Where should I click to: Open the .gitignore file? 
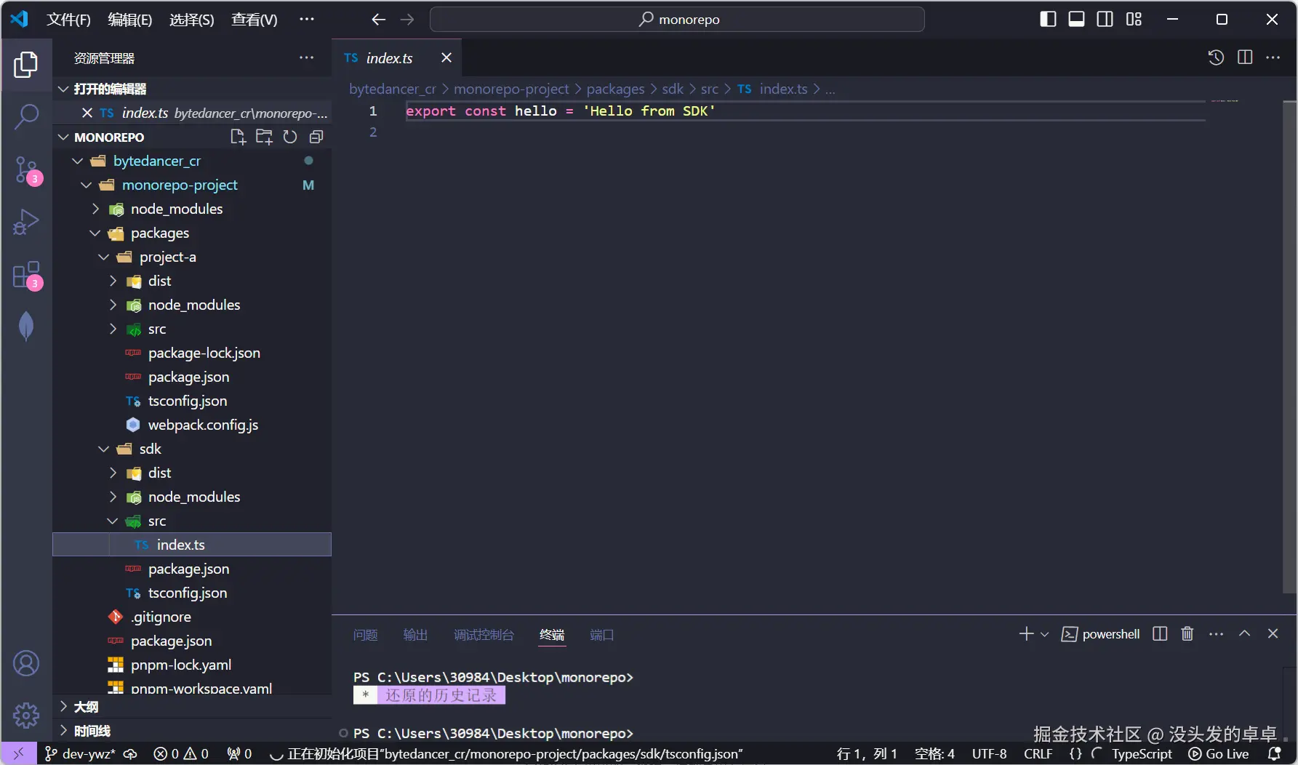coord(193,617)
